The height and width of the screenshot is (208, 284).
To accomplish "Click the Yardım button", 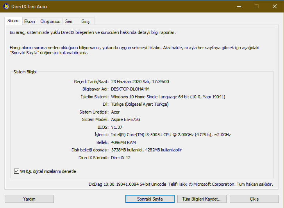I will pos(29,199).
